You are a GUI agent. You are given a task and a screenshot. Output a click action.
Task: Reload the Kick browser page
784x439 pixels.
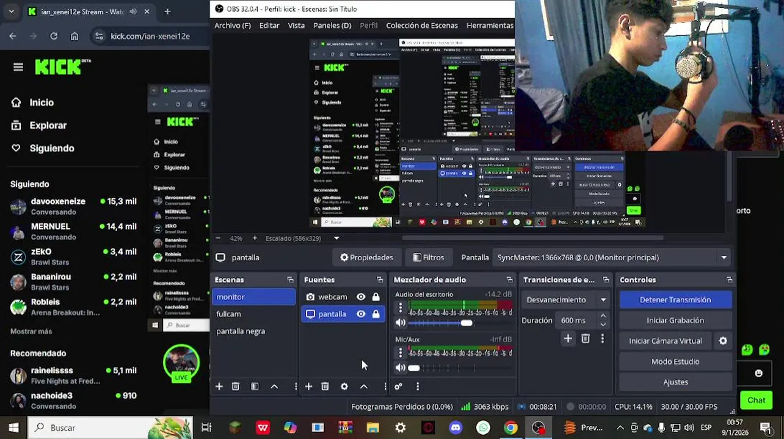(x=54, y=36)
